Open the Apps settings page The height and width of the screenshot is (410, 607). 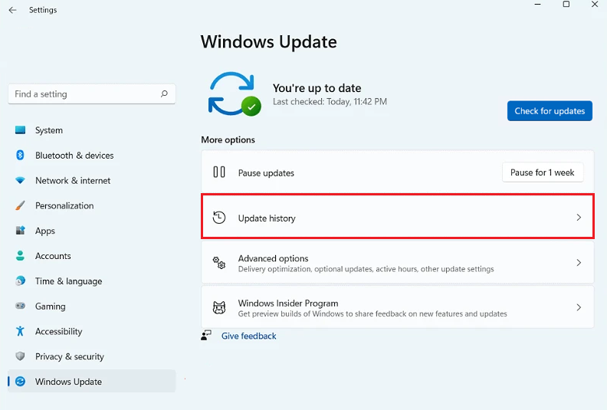pos(91,231)
